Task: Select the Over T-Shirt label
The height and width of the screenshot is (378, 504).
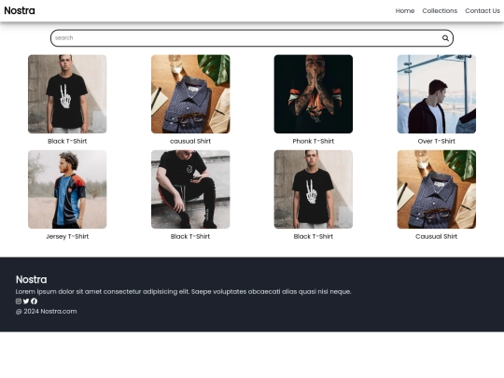Action: pos(437,141)
